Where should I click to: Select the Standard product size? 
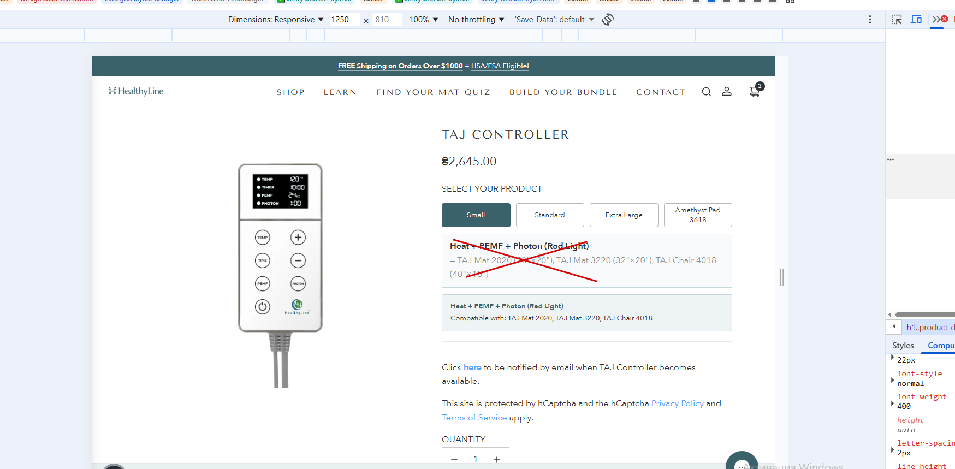pos(550,215)
